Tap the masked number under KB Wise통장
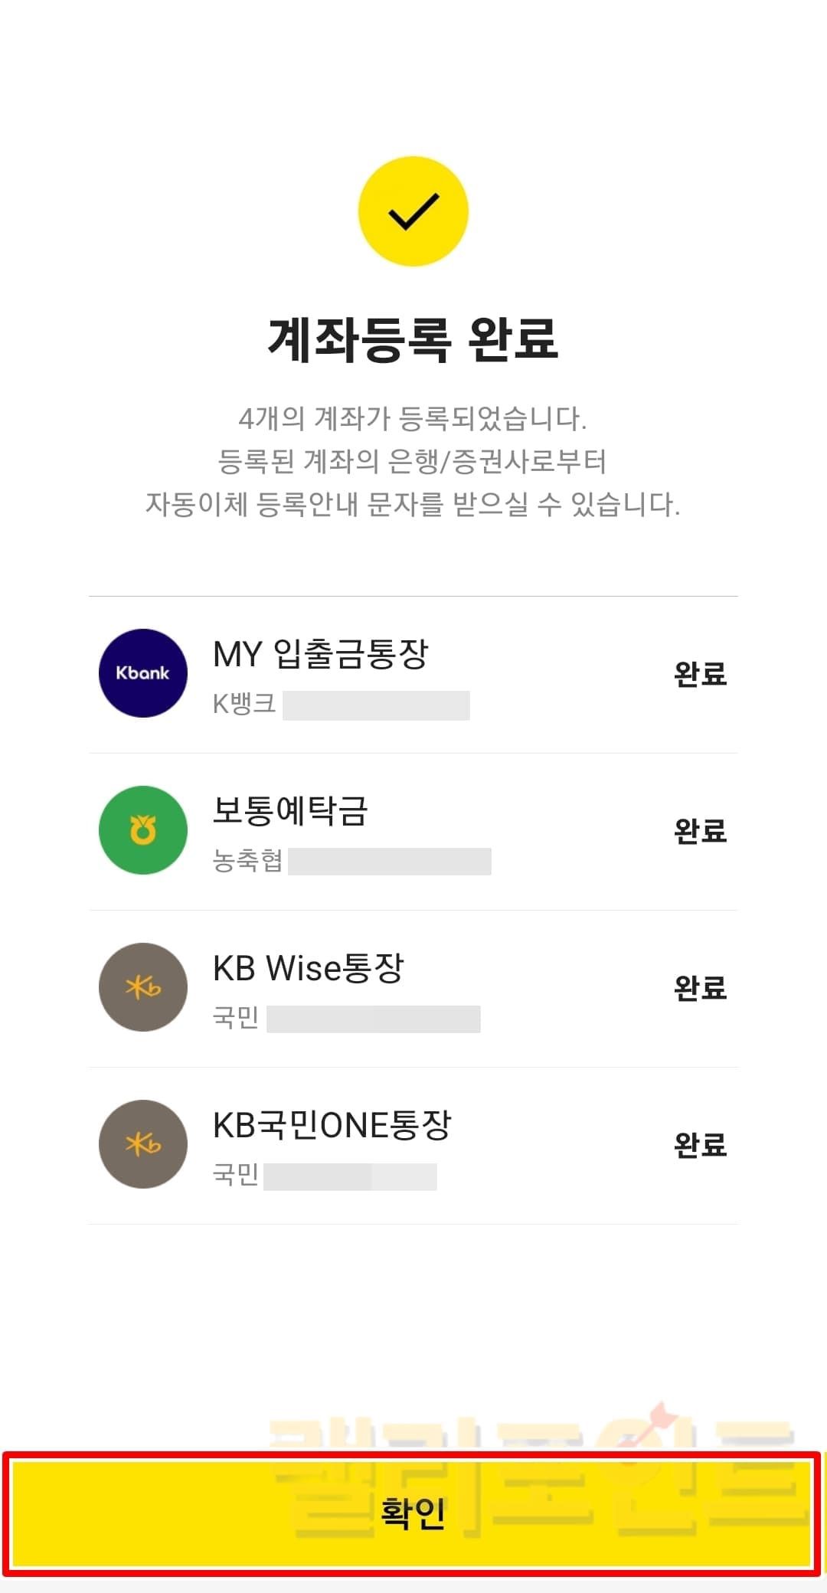Screen dimensions: 827x1593 tap(373, 1019)
